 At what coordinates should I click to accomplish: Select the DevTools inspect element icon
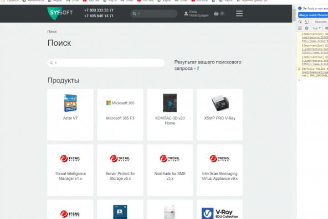[300, 22]
